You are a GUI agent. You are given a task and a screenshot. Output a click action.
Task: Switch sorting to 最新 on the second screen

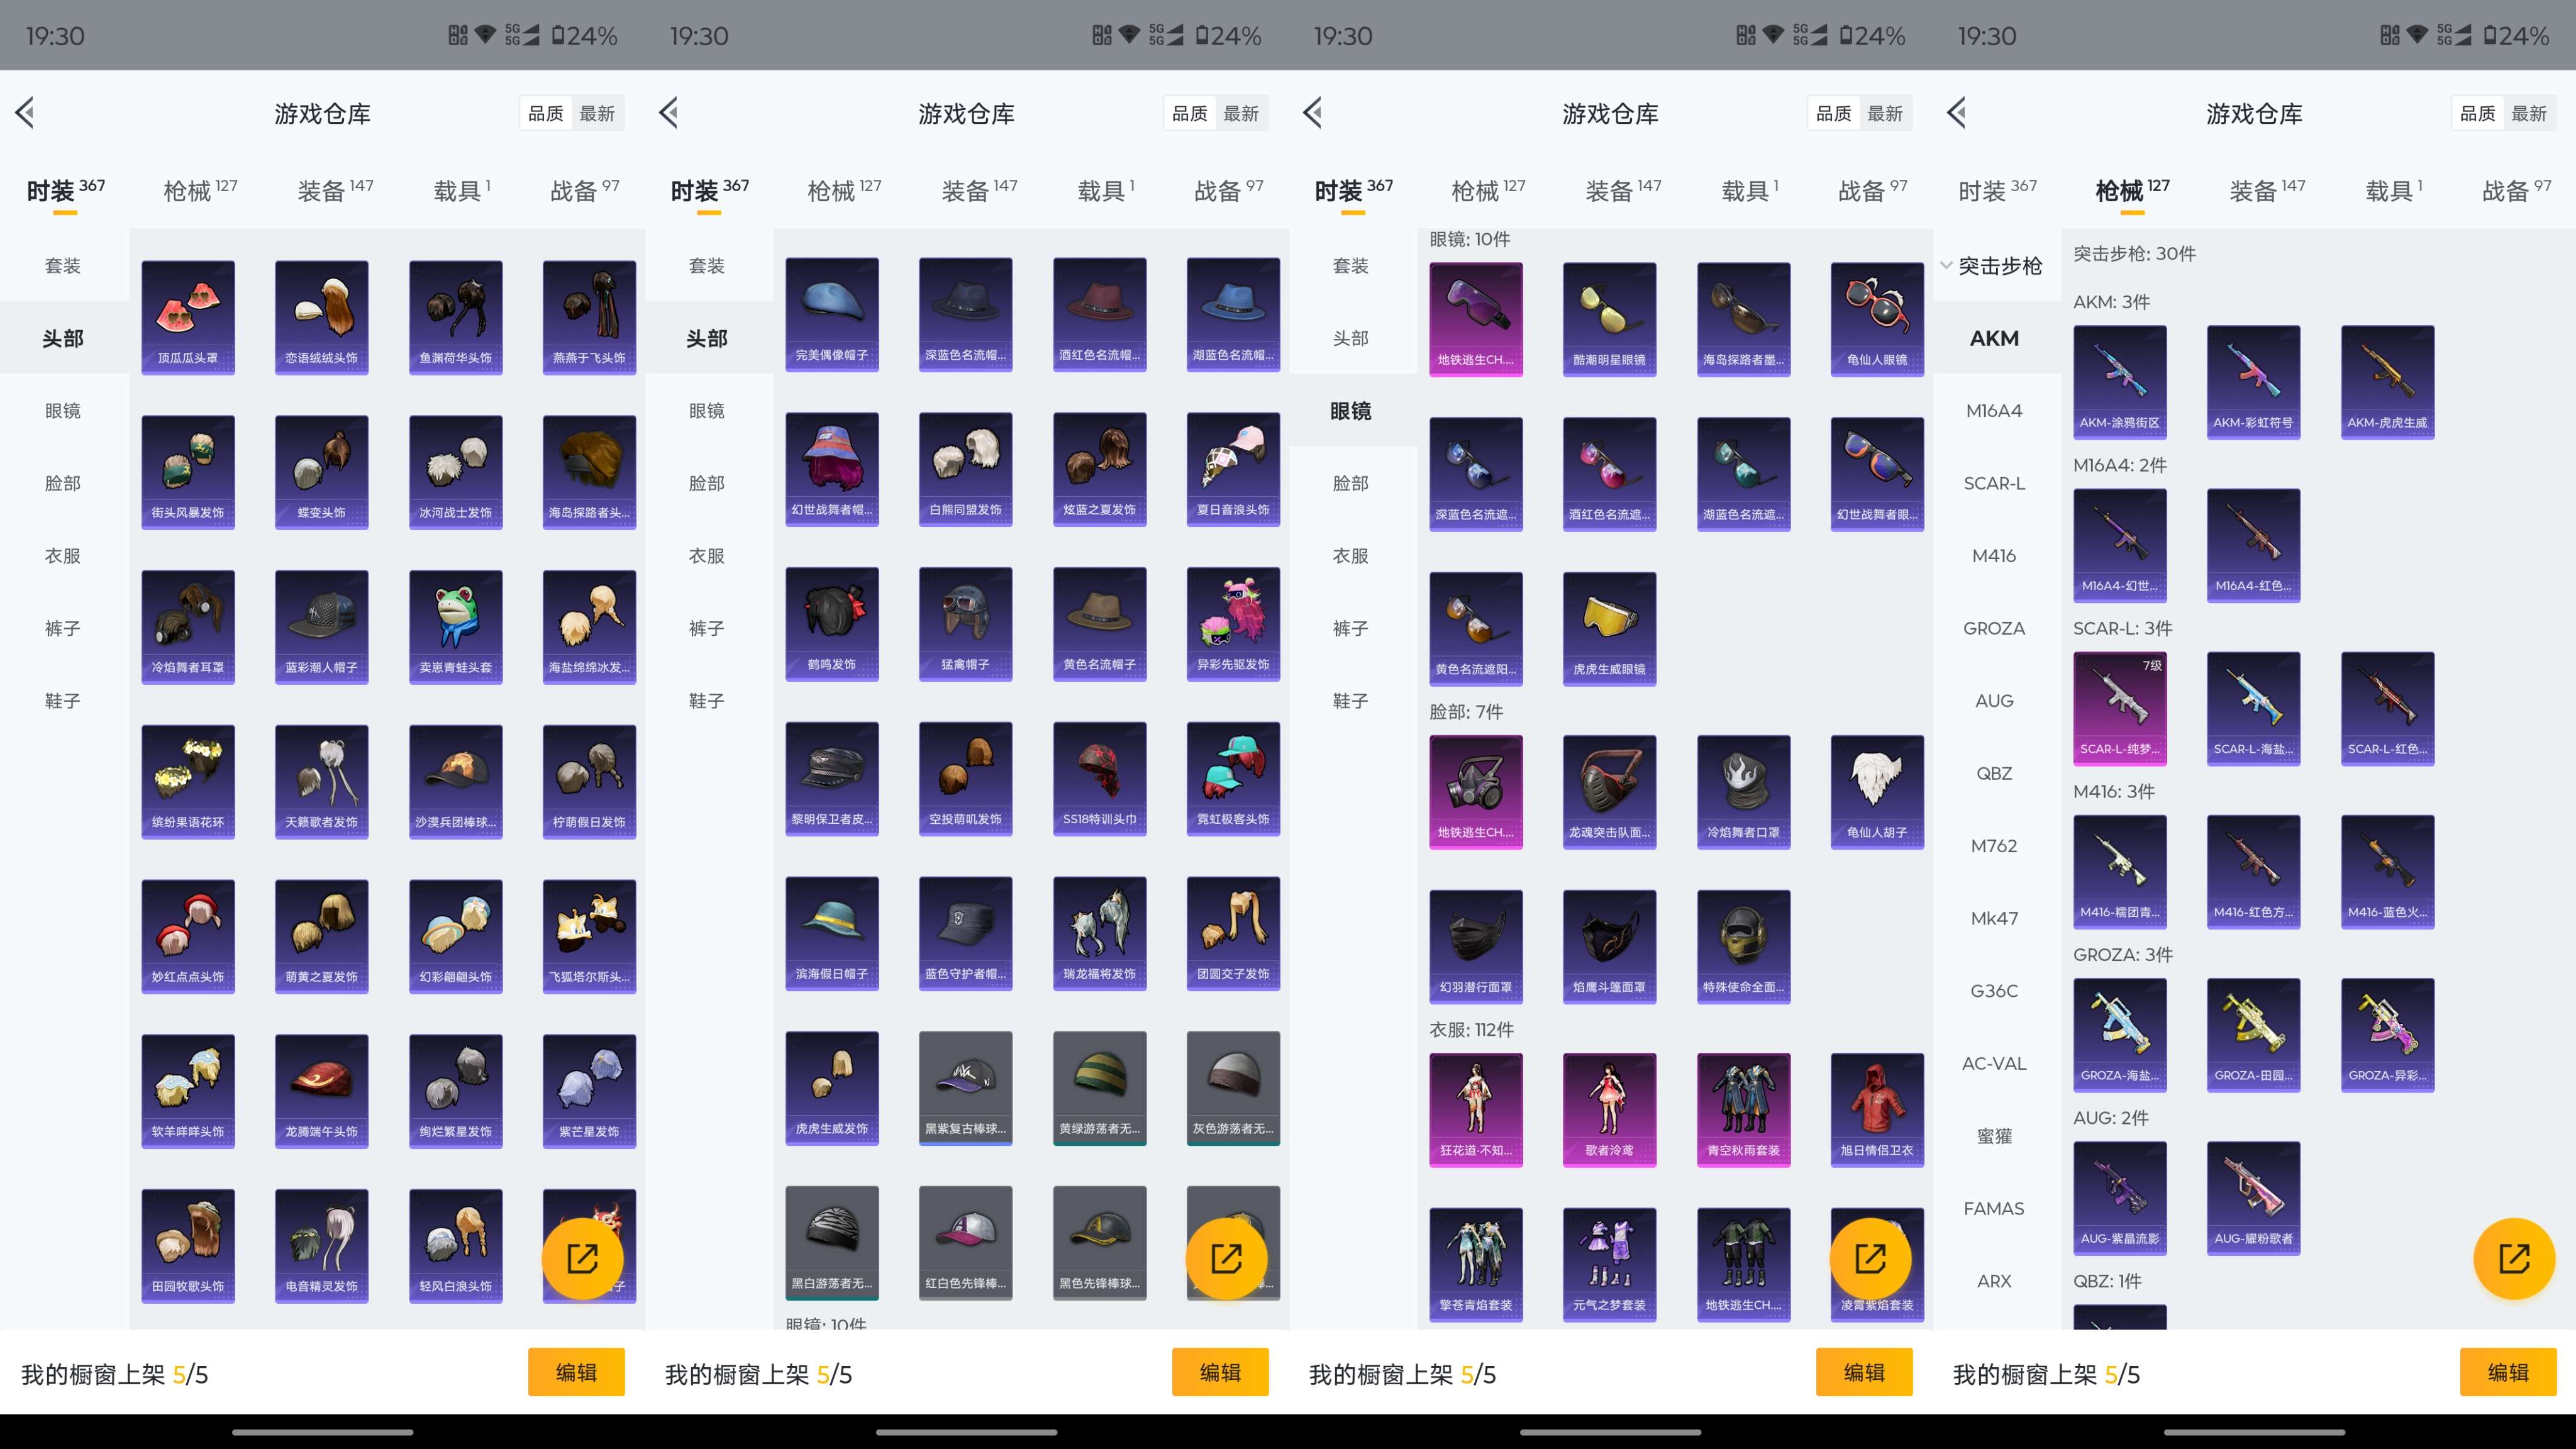(x=1241, y=114)
